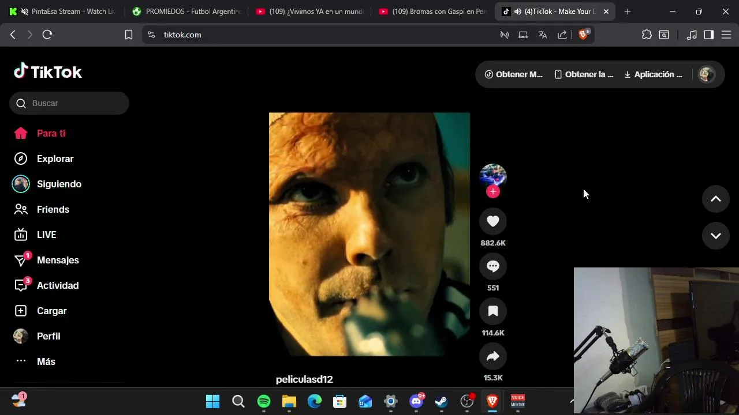Image resolution: width=739 pixels, height=415 pixels.
Task: Go back in browser history
Action: (13, 35)
